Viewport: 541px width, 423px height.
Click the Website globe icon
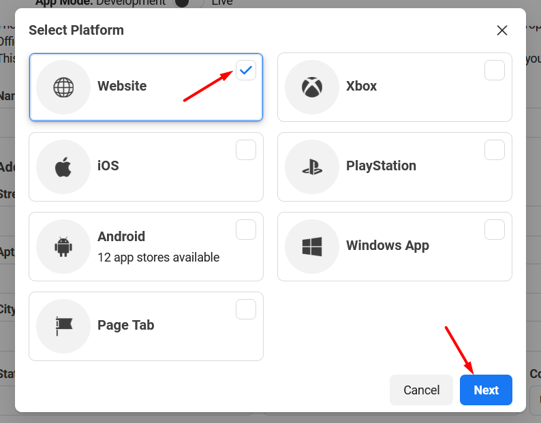(63, 87)
